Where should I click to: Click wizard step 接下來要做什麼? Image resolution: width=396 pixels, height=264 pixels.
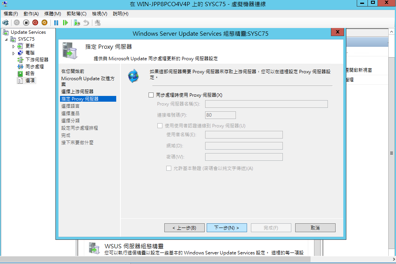(x=77, y=143)
